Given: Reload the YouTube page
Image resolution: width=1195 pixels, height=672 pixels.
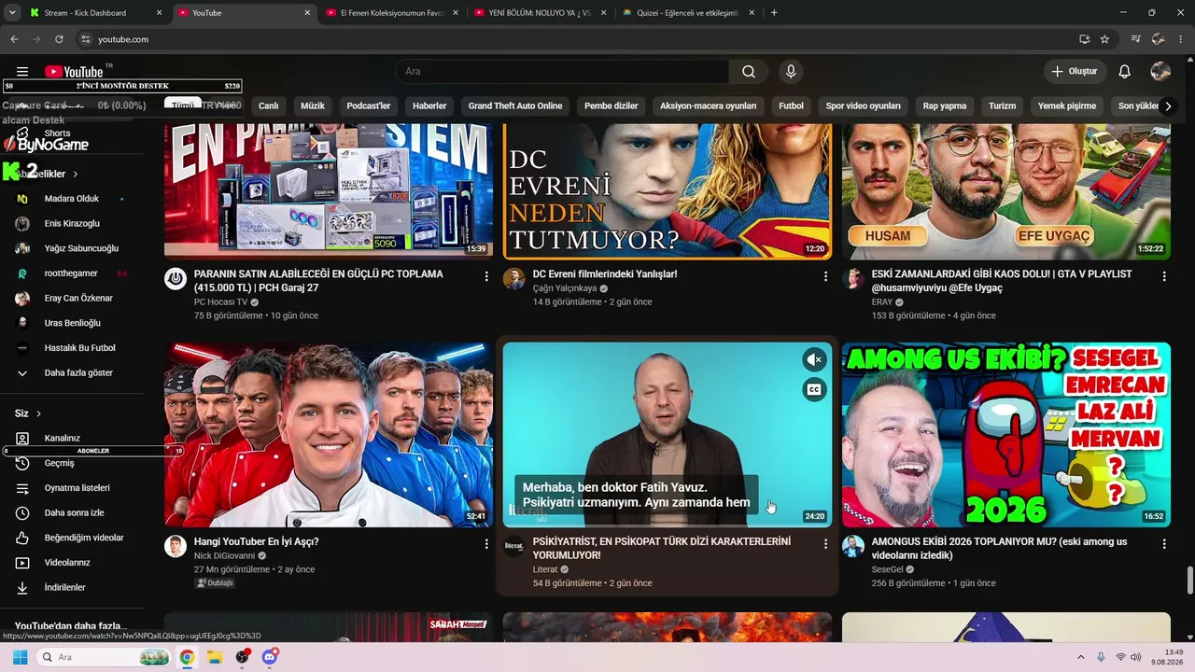Looking at the screenshot, I should 59,39.
